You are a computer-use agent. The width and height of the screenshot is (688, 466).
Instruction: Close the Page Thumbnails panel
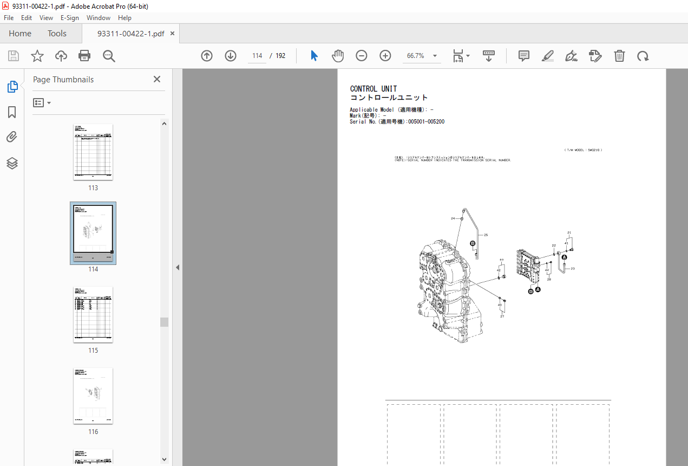[157, 79]
